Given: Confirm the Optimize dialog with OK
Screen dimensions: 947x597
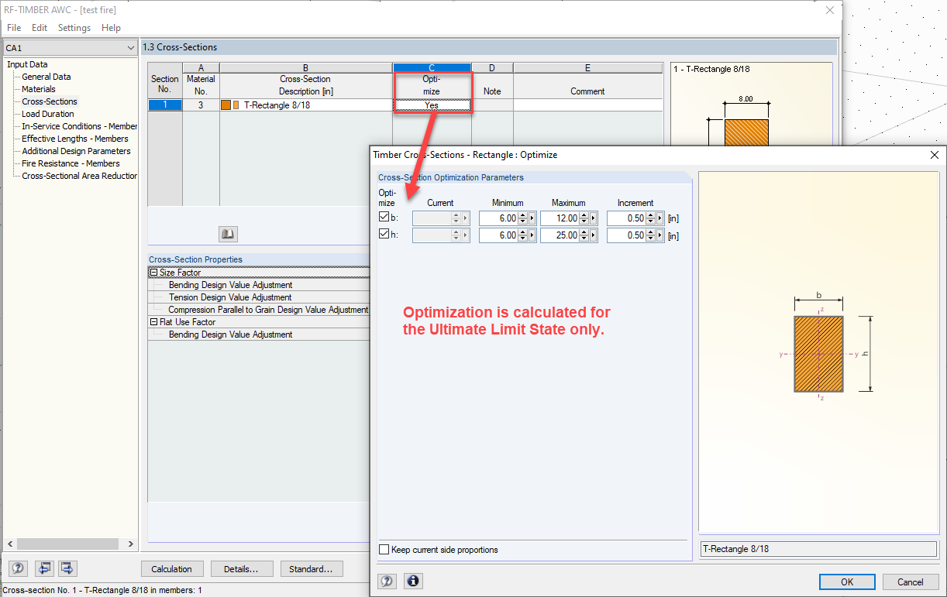Looking at the screenshot, I should [x=847, y=581].
